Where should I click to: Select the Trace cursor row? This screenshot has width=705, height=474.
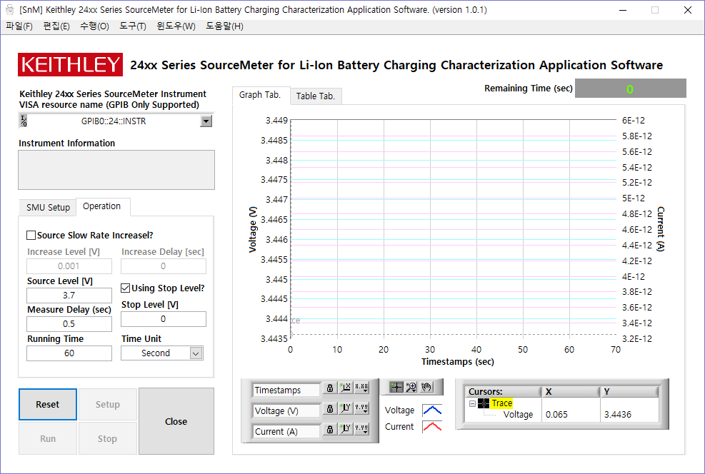coord(501,403)
